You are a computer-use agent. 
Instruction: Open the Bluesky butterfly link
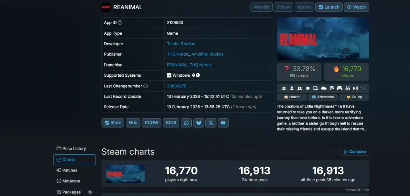pos(199,123)
